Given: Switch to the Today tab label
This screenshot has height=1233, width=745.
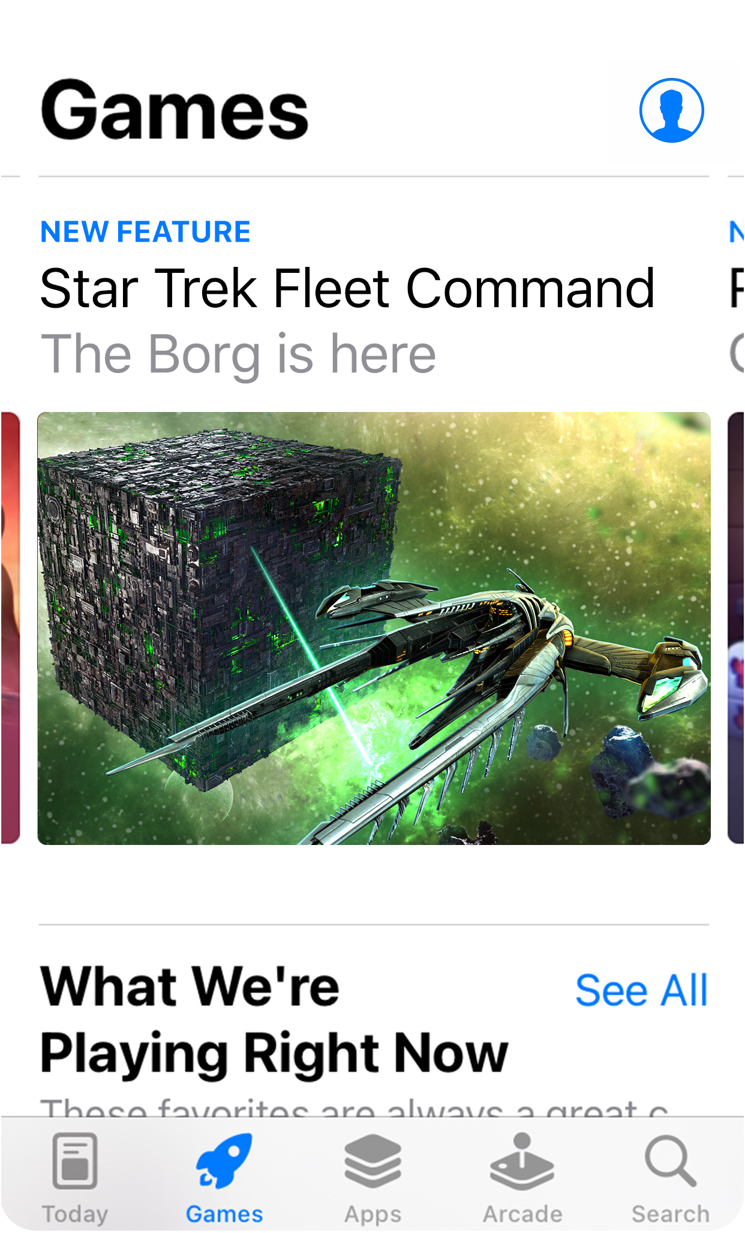Looking at the screenshot, I should pyautogui.click(x=75, y=1214).
